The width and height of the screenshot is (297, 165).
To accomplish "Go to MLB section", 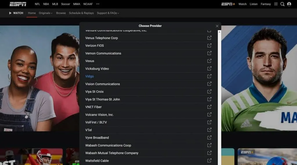I will click(55, 4).
